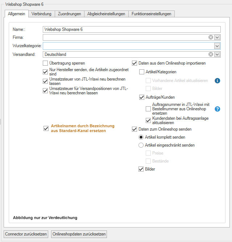
Task: Click the Connector zurücksetzen button
Action: [26, 234]
